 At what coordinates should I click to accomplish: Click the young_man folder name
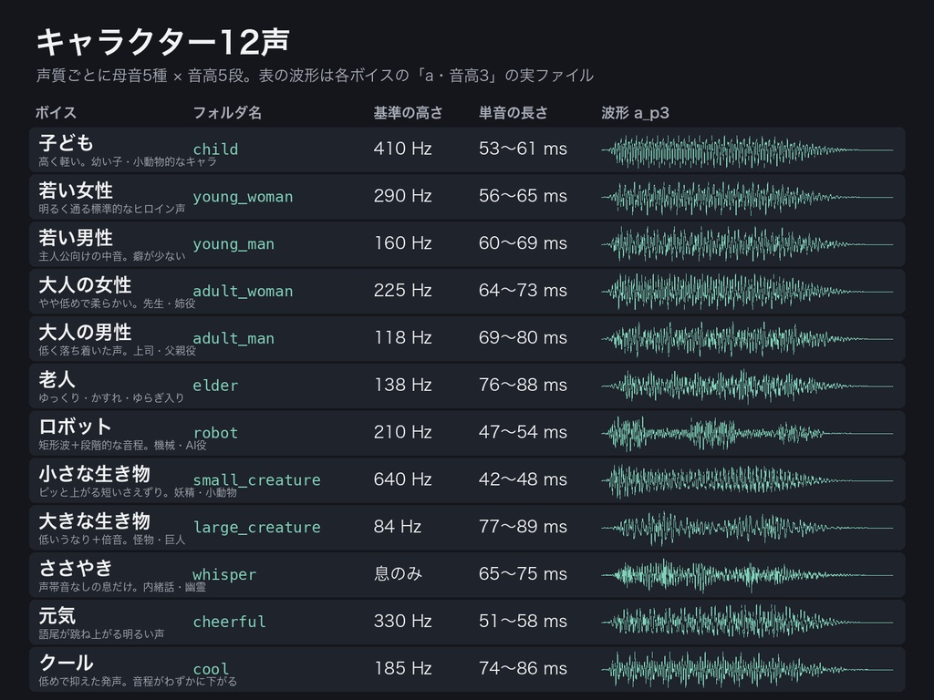(x=233, y=243)
